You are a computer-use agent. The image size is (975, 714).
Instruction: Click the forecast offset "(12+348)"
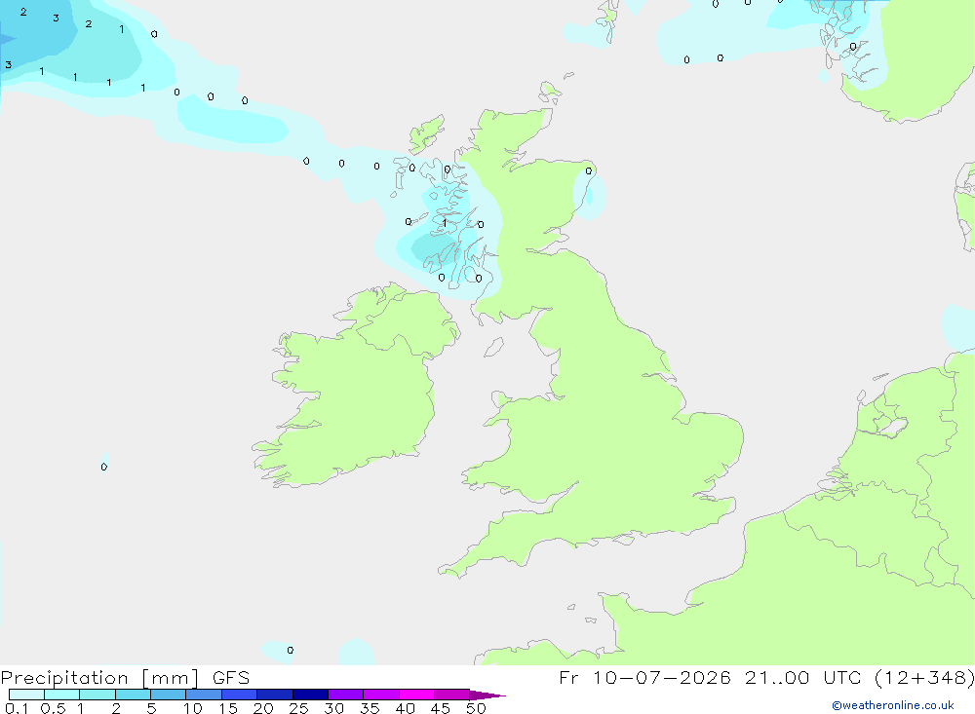tap(924, 677)
